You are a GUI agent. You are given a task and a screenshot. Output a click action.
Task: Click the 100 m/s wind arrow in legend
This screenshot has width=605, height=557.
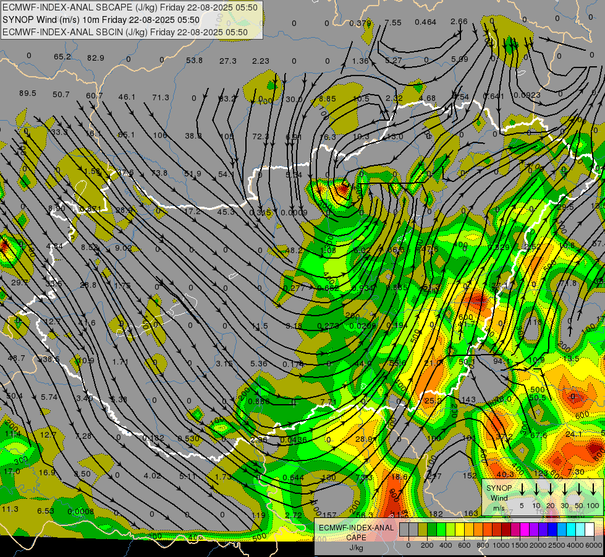coord(593,490)
